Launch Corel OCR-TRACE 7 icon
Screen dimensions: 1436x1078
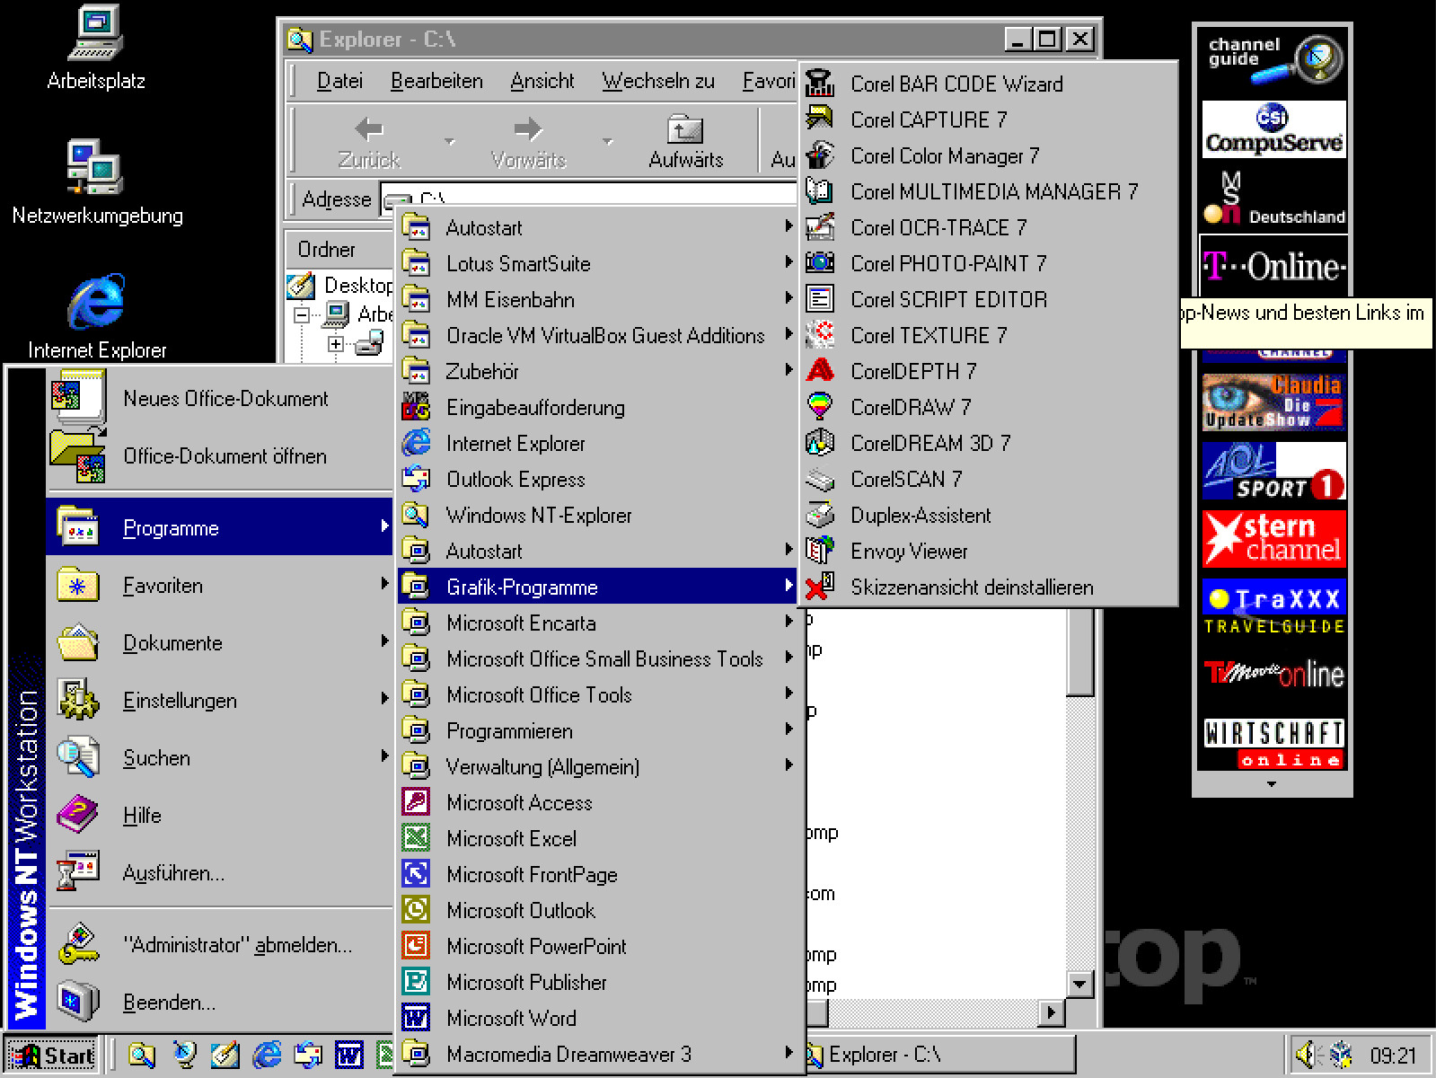pos(819,227)
